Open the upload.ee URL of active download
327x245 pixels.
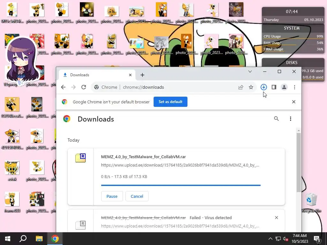pyautogui.click(x=180, y=165)
